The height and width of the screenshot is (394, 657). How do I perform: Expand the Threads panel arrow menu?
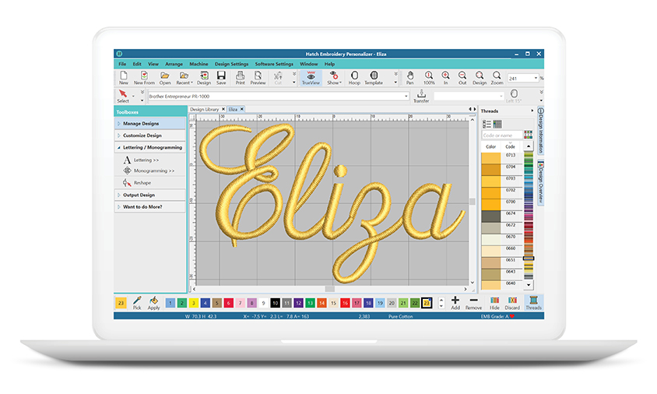tap(532, 111)
